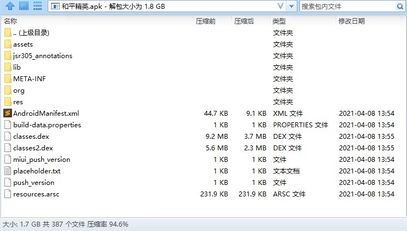Click the magnifier search icon
This screenshot has height=231, width=407.
click(x=400, y=6)
